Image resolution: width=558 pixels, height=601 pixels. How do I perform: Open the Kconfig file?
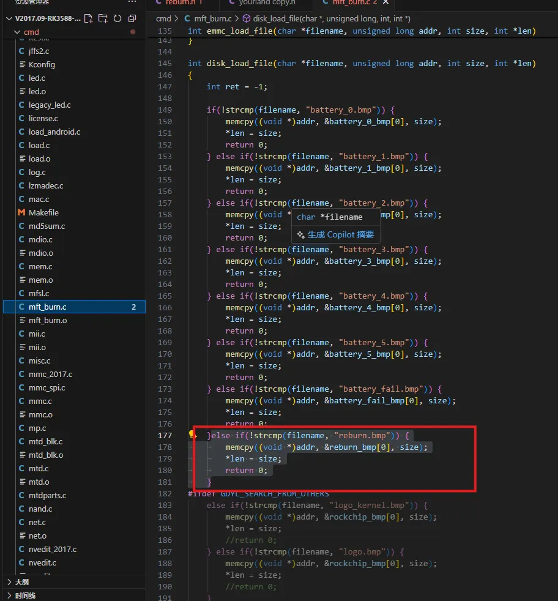pyautogui.click(x=75, y=64)
